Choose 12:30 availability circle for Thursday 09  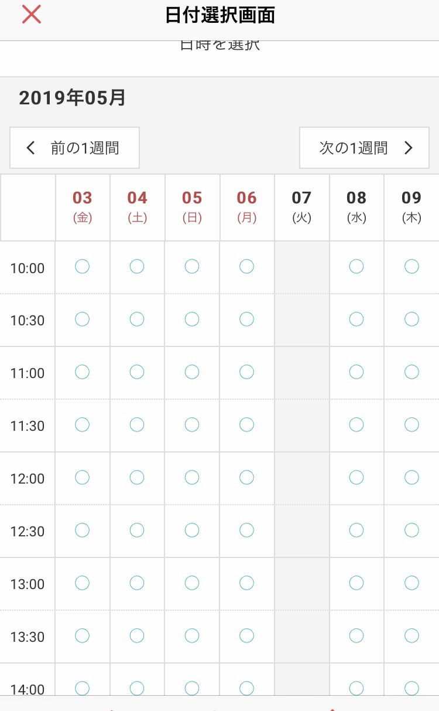(411, 530)
